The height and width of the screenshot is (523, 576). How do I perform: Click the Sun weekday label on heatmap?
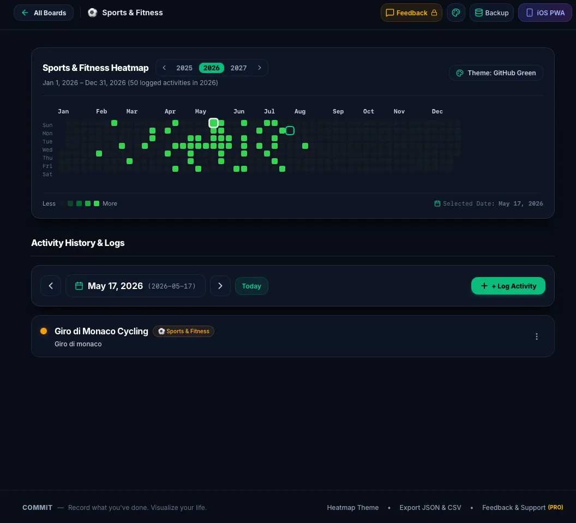pyautogui.click(x=47, y=125)
